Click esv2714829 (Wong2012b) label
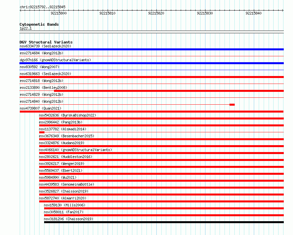293x235 pixels. pos(41,94)
